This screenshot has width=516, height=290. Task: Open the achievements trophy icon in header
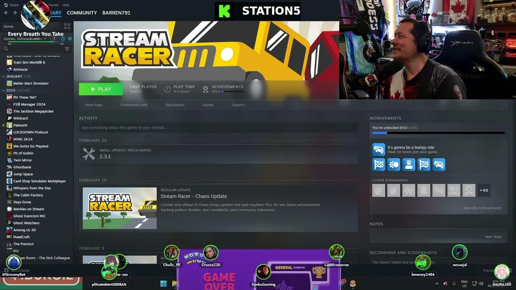click(x=206, y=89)
